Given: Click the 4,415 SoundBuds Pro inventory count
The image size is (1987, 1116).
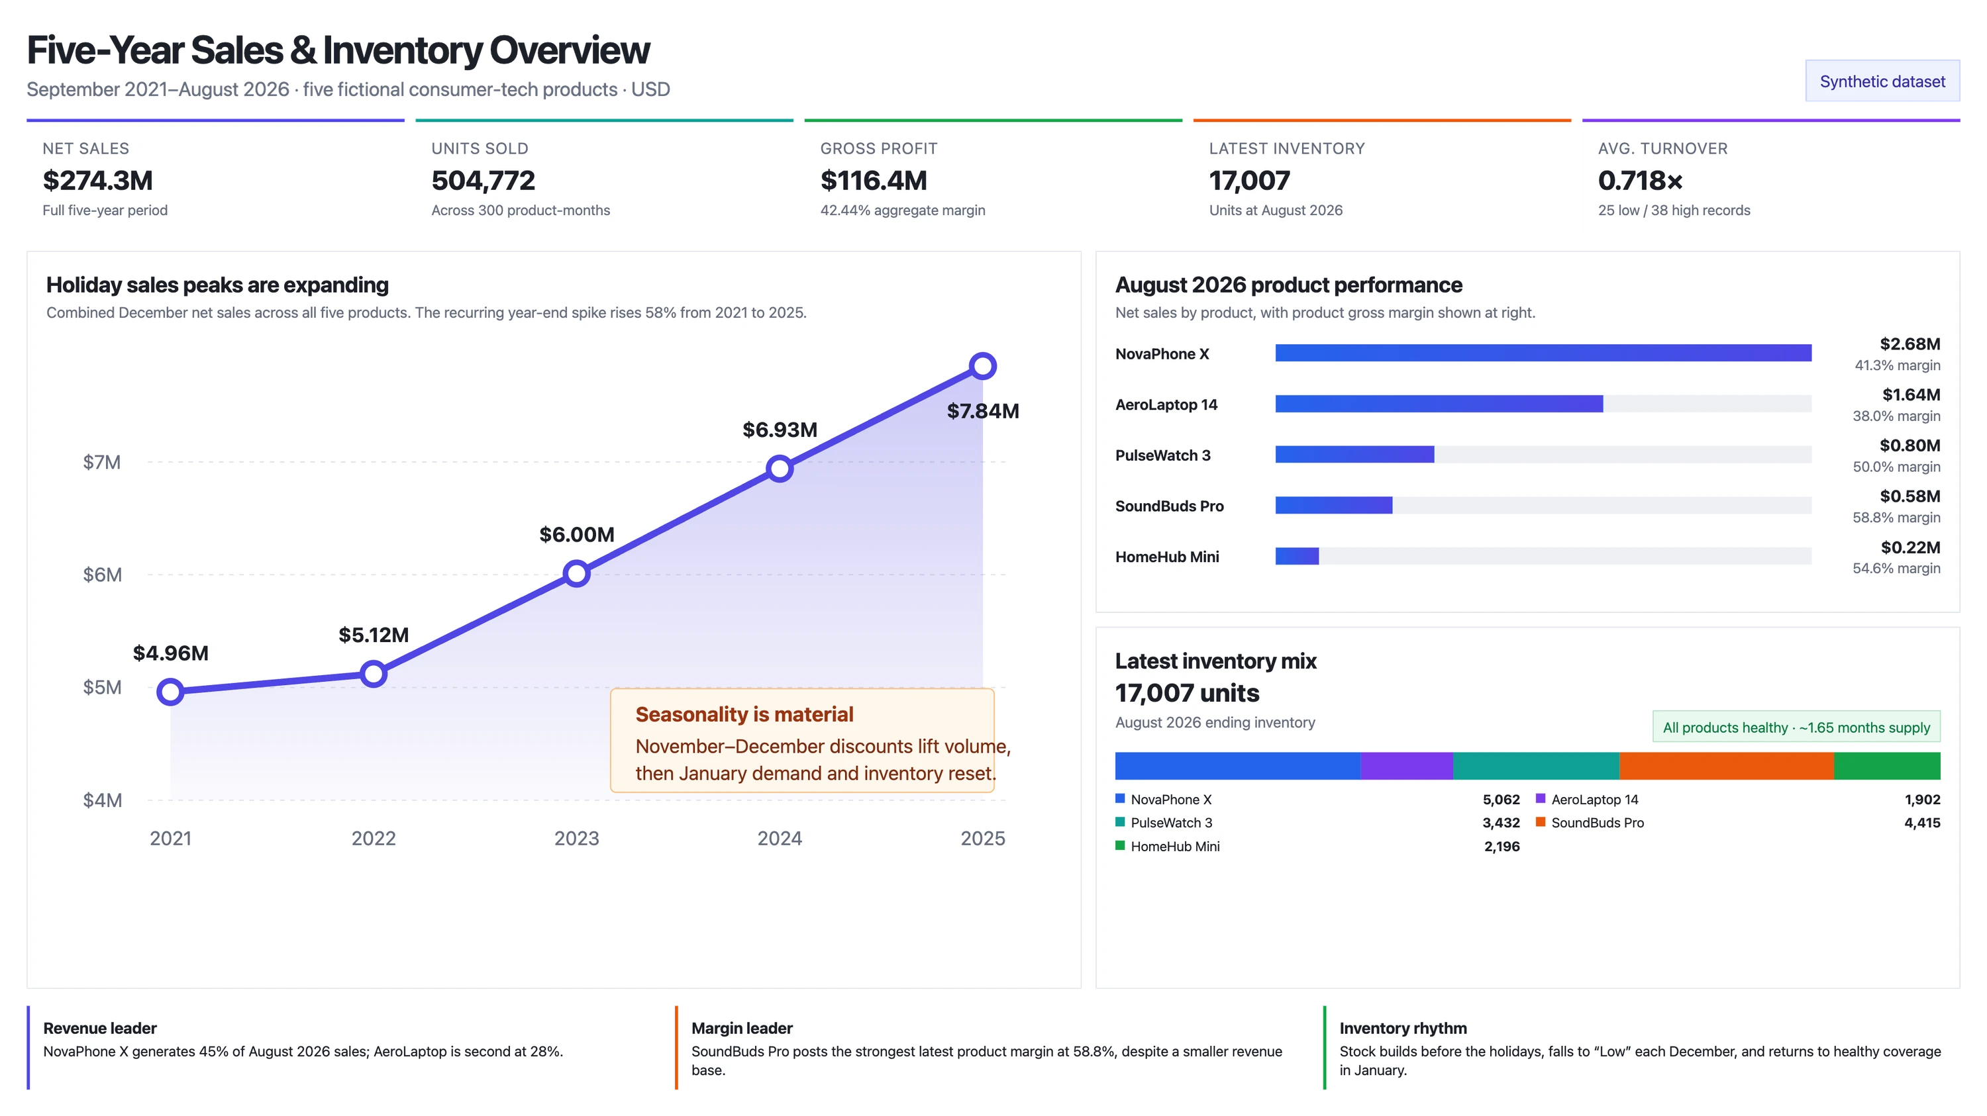Looking at the screenshot, I should (x=1922, y=822).
